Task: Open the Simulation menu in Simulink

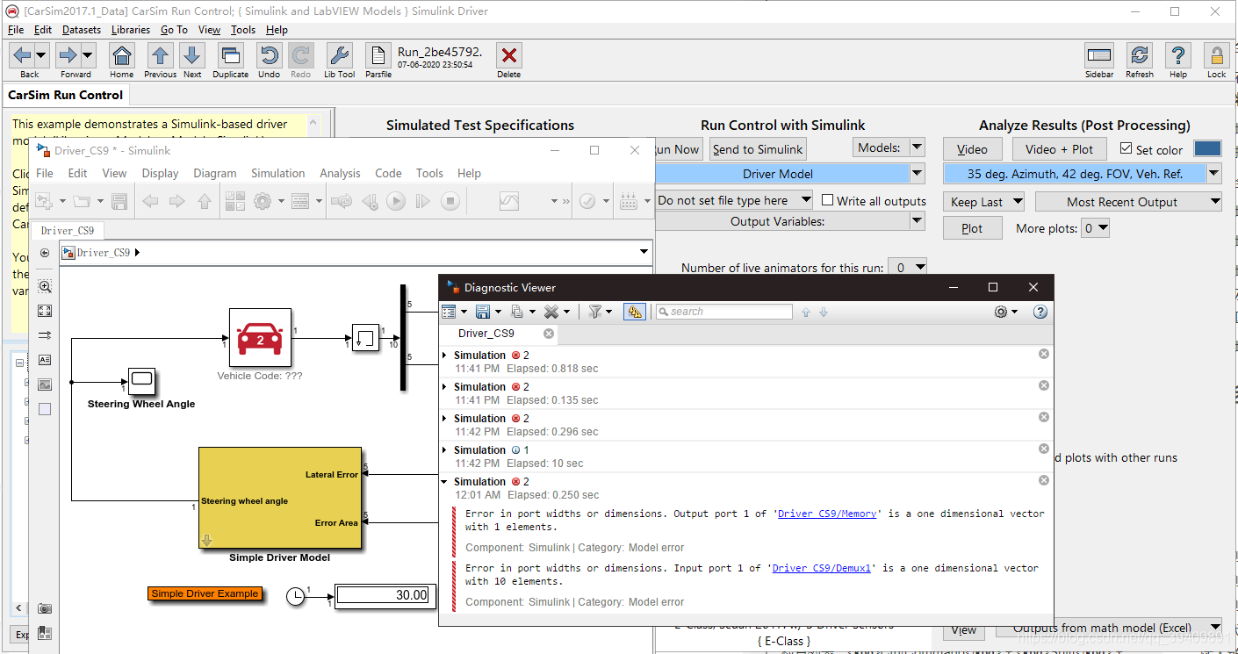Action: point(278,174)
